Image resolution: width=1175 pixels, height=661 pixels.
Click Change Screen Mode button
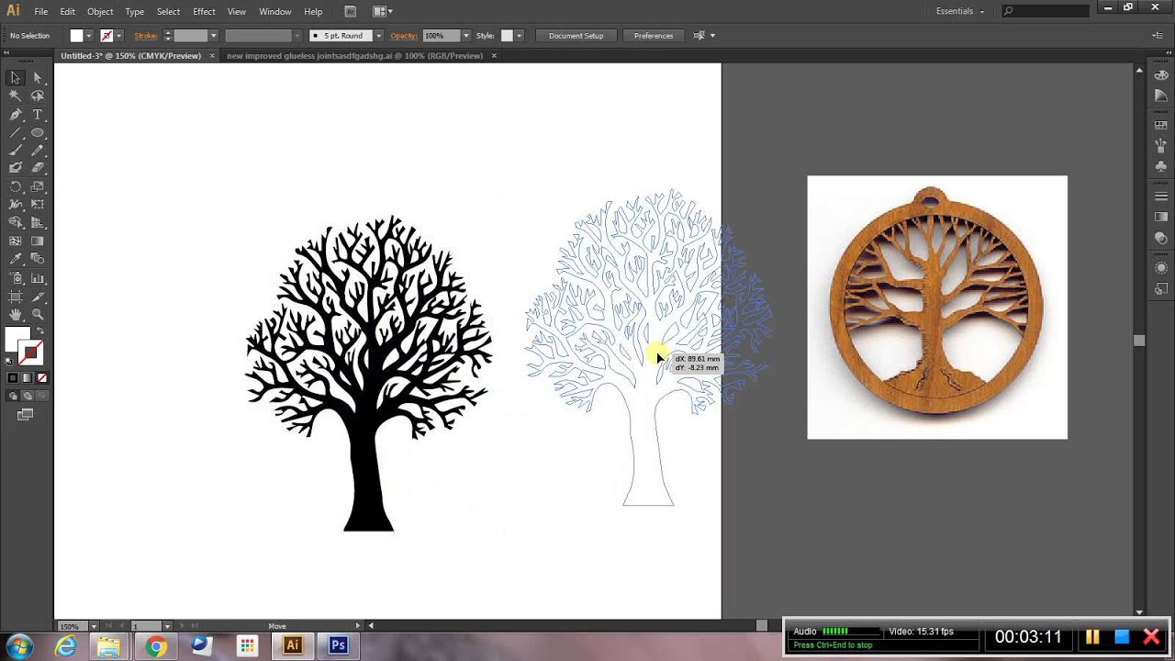tap(26, 415)
